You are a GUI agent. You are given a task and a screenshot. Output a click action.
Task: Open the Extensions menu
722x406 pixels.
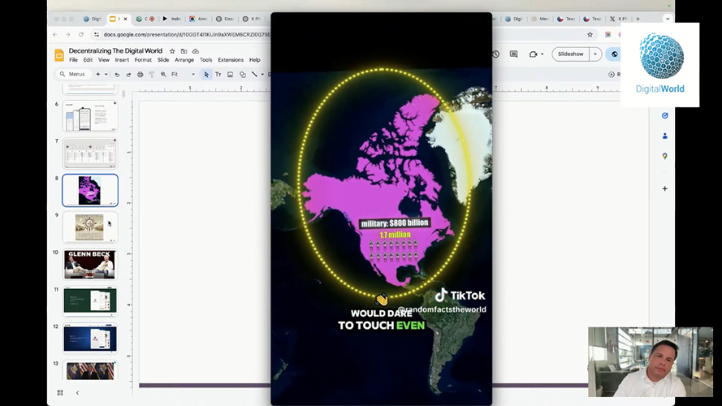pos(230,60)
